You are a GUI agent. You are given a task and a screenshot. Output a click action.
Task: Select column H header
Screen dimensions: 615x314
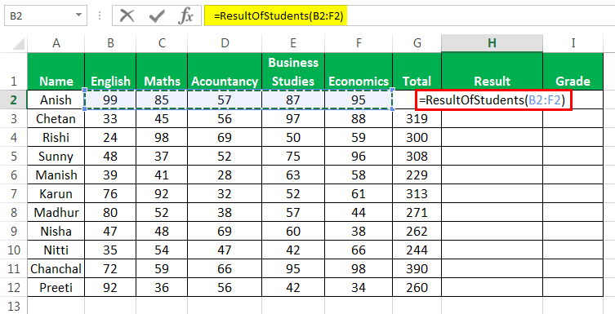492,43
